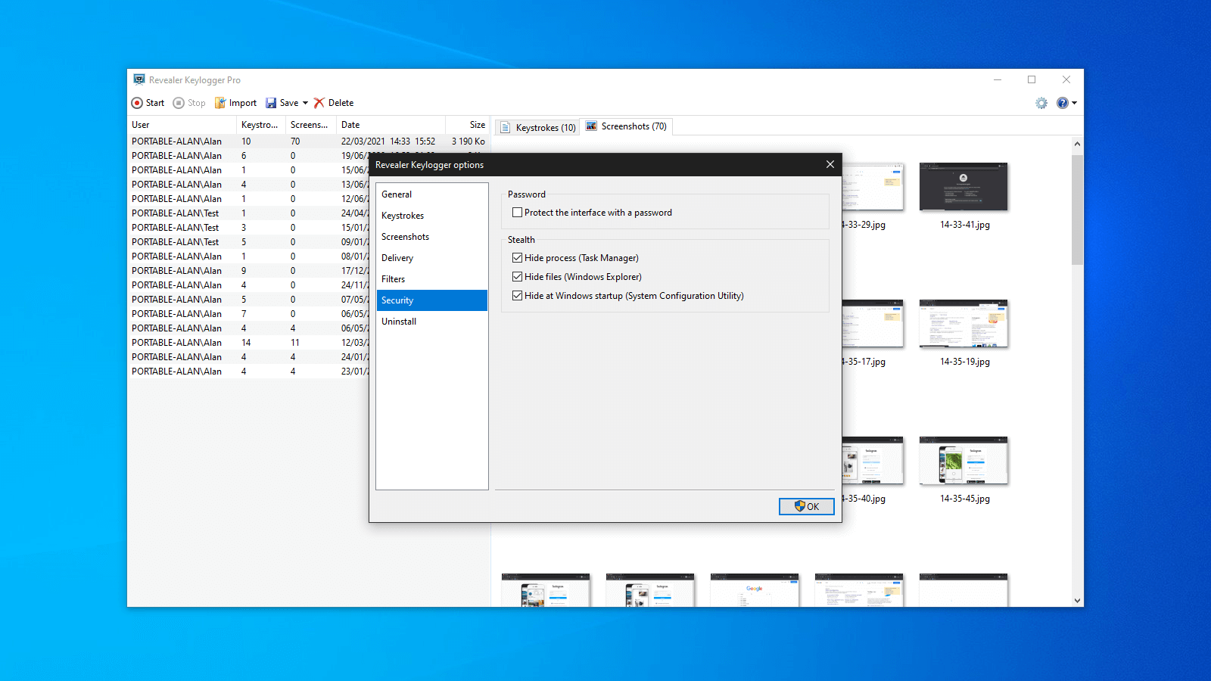1211x681 pixels.
Task: Select Delivery in the options sidebar
Action: click(x=397, y=258)
